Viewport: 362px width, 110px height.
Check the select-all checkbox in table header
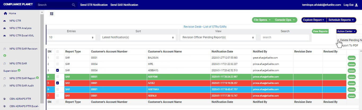[58, 52]
